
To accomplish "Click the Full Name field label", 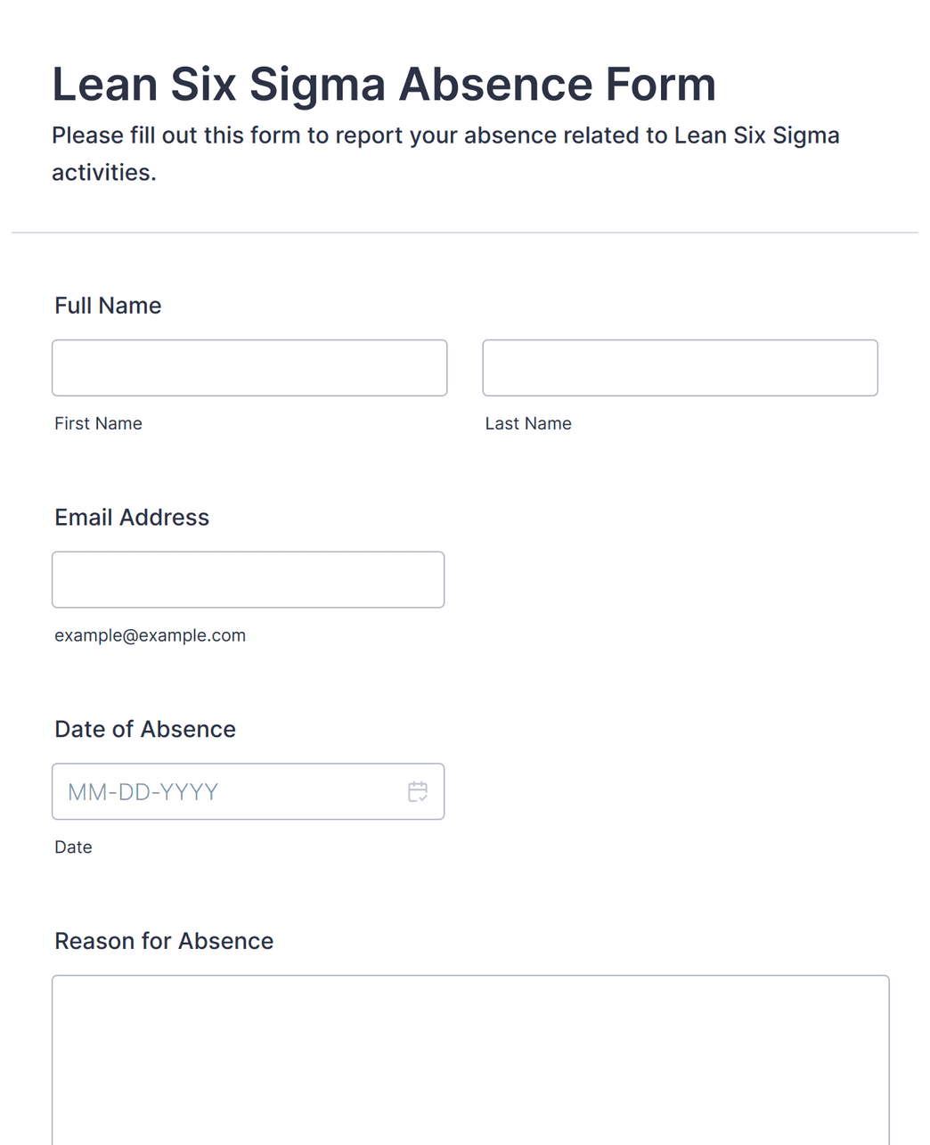I will coord(108,306).
